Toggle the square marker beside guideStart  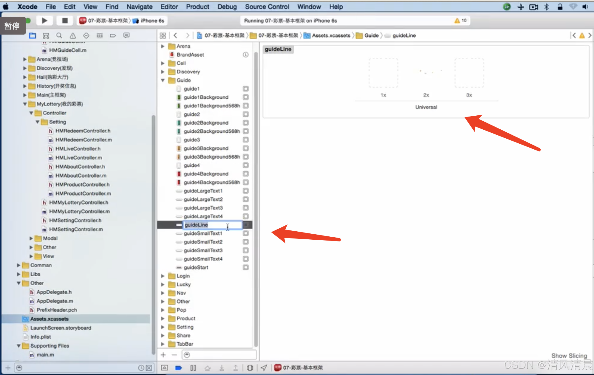pos(245,267)
